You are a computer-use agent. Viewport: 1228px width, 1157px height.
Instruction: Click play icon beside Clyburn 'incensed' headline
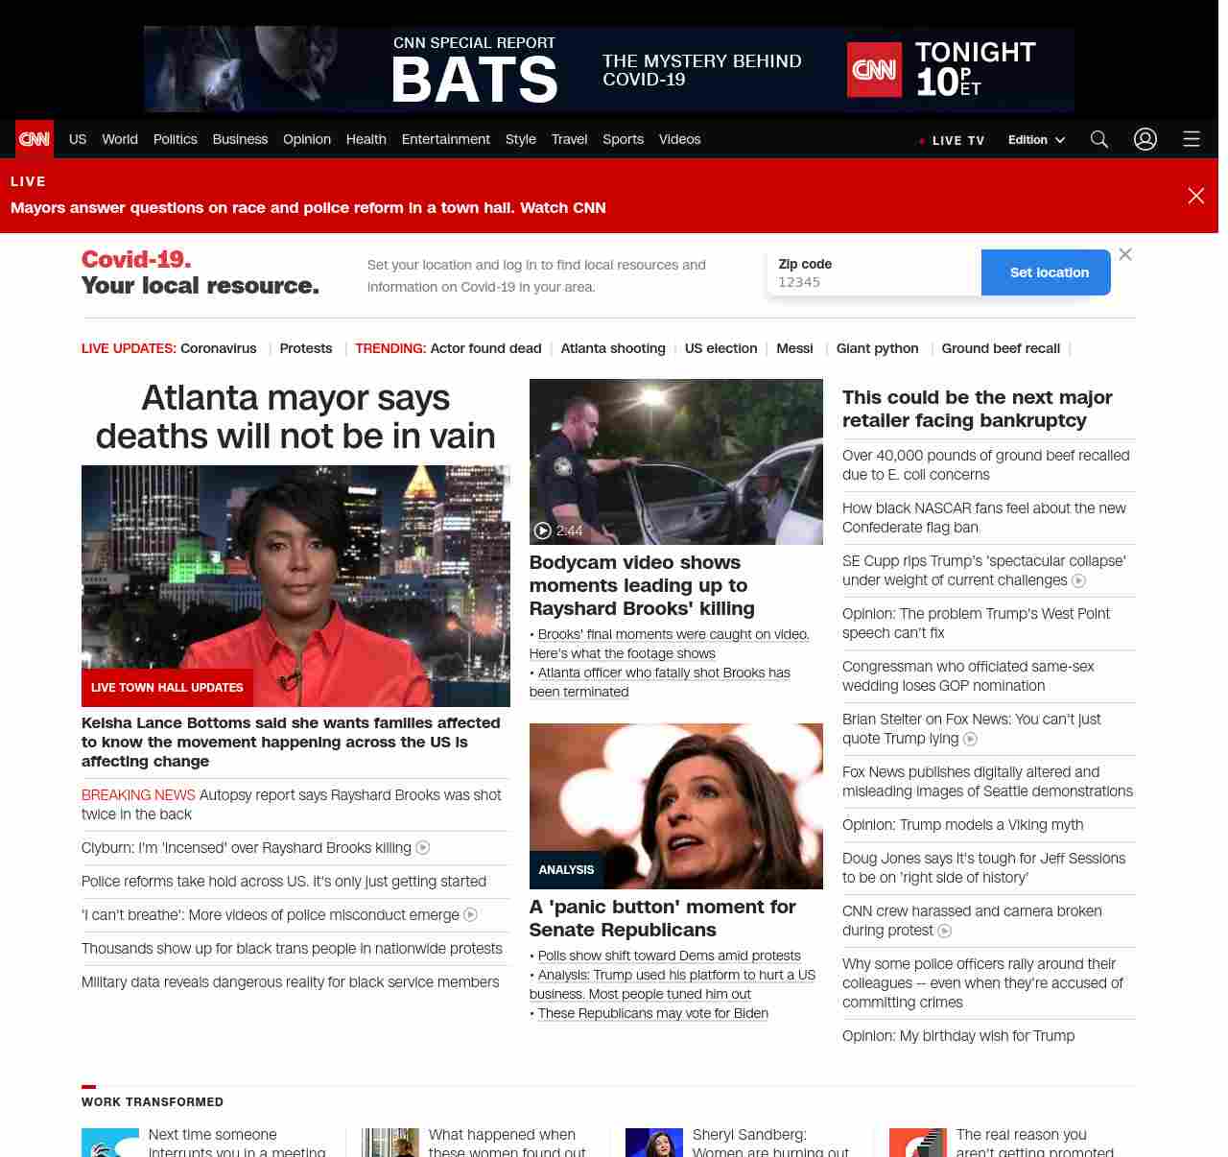click(x=423, y=848)
